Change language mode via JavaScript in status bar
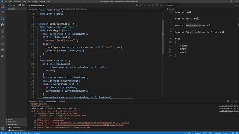The height and width of the screenshot is (134, 239). [217, 133]
